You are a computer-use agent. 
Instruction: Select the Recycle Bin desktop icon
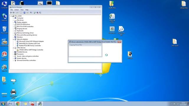point(4,30)
